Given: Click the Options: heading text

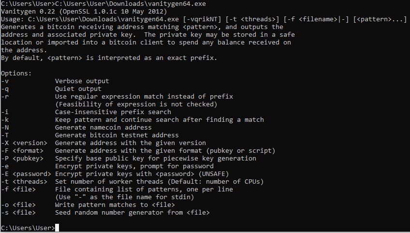Looking at the screenshot, I should click(x=16, y=73).
